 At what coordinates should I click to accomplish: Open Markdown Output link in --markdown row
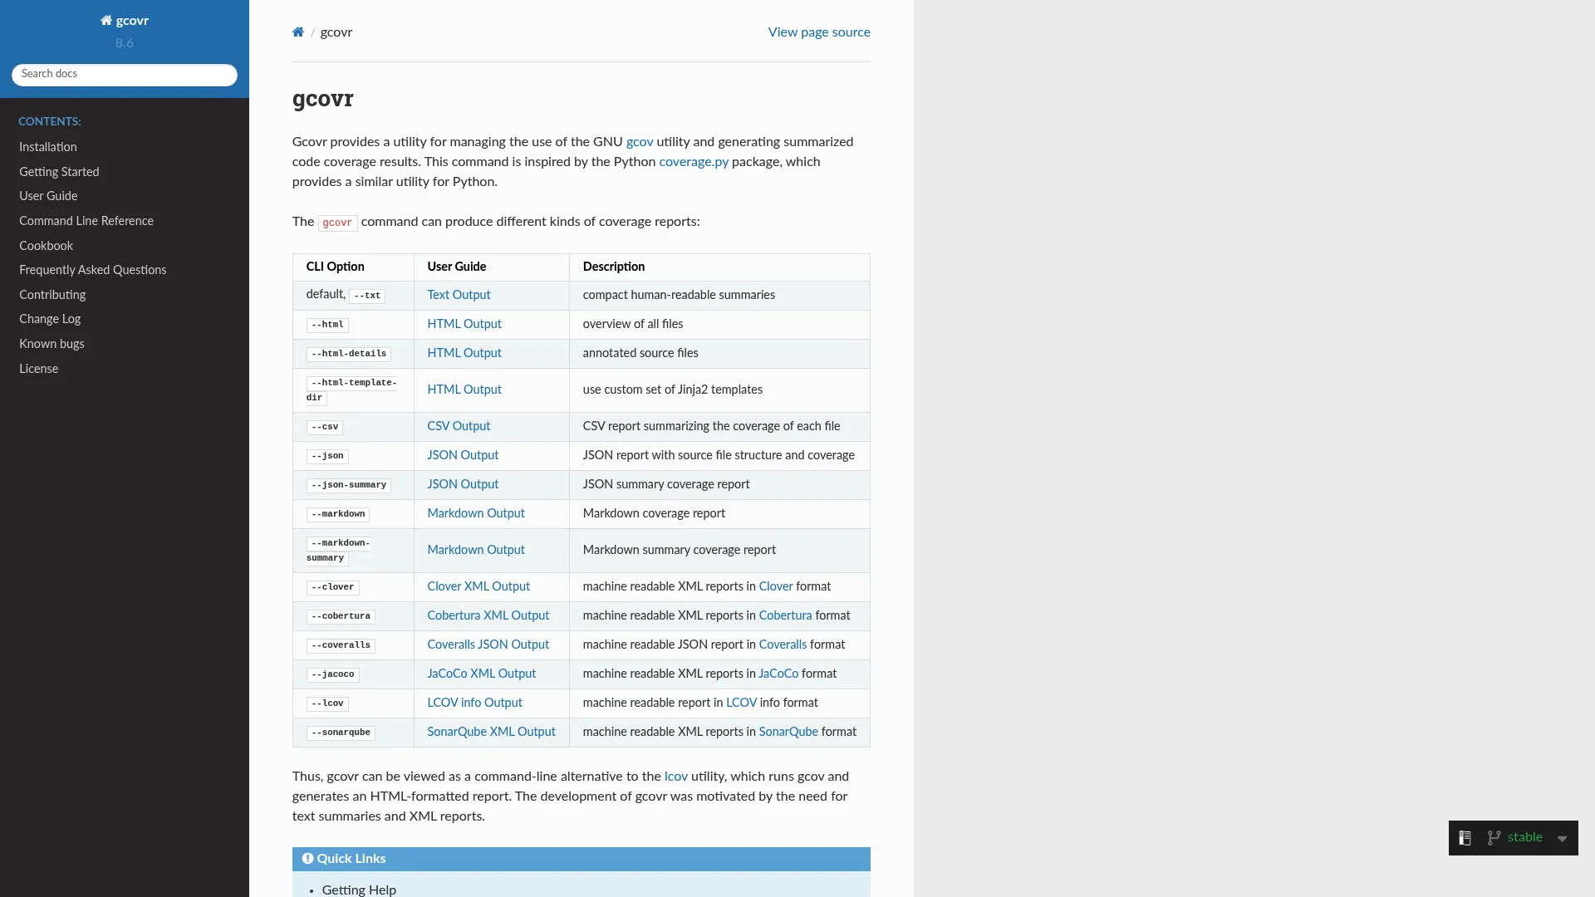476,513
